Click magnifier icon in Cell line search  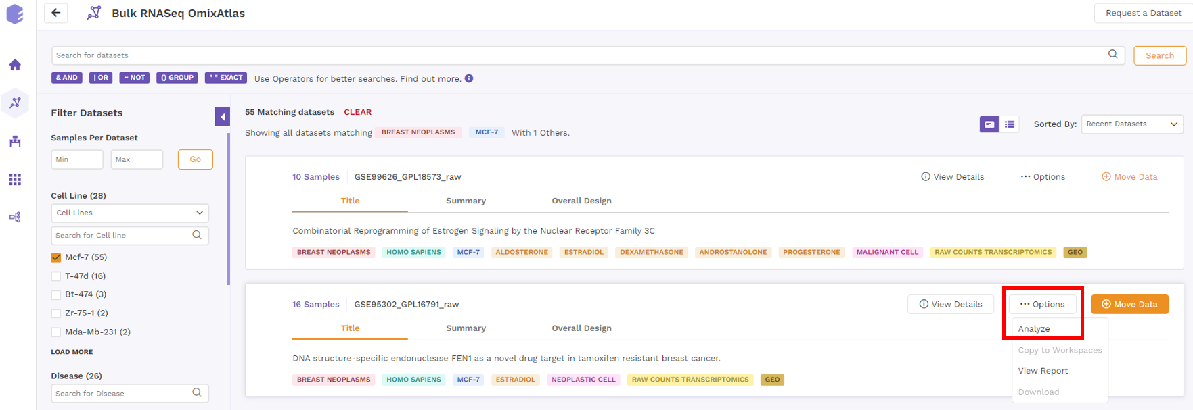click(197, 235)
